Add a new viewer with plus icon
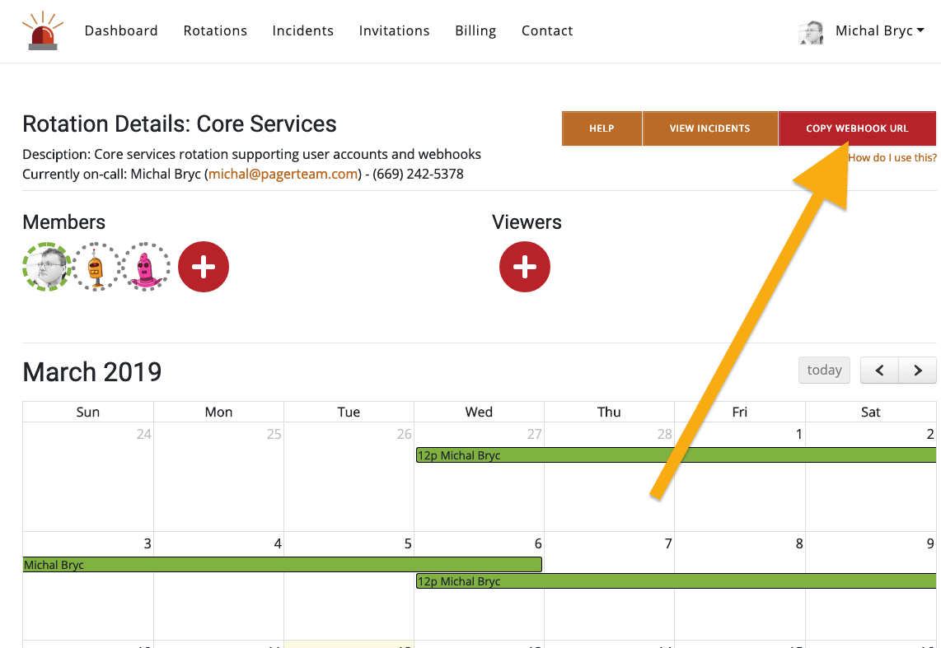Viewport: 941px width, 648px height. 525,267
